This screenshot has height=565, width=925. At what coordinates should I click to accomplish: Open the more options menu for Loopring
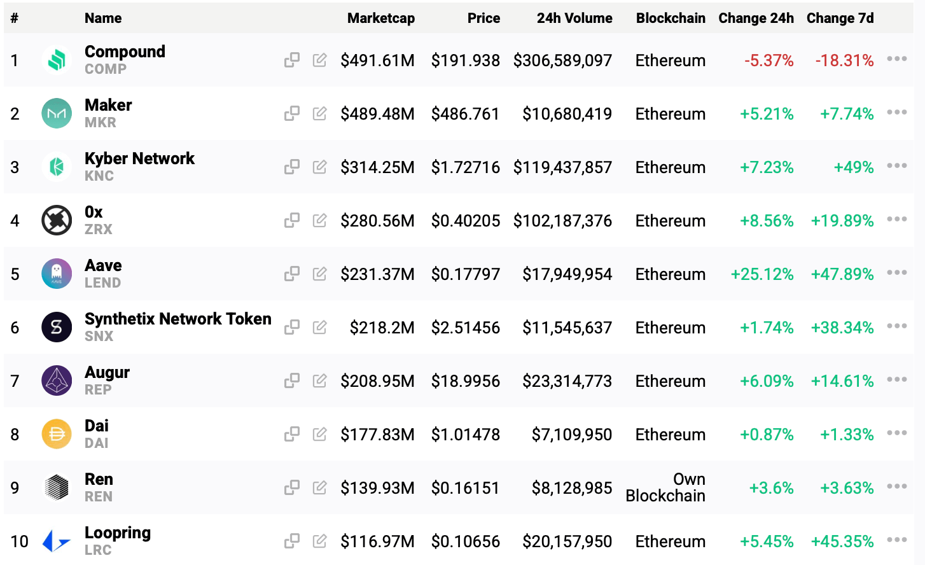click(897, 540)
